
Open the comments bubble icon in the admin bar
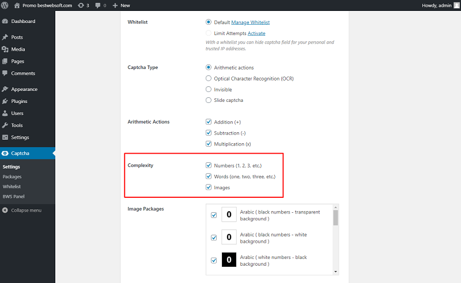pos(98,5)
